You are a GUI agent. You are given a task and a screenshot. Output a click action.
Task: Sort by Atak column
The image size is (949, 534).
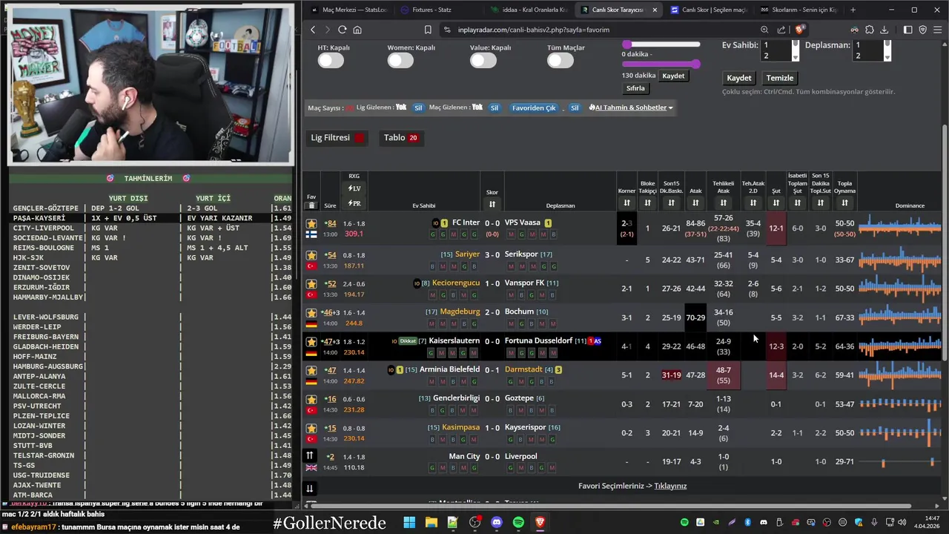[695, 203]
